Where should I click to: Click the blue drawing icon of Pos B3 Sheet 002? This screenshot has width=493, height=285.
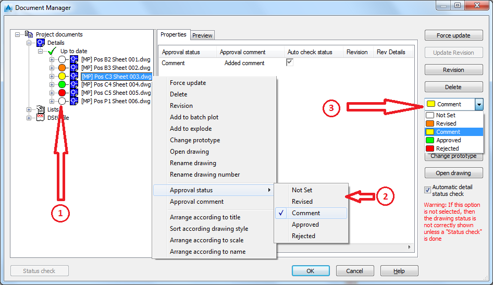74,68
